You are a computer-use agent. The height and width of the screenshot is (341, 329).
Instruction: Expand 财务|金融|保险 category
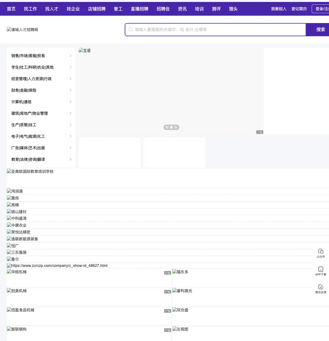pos(41,90)
